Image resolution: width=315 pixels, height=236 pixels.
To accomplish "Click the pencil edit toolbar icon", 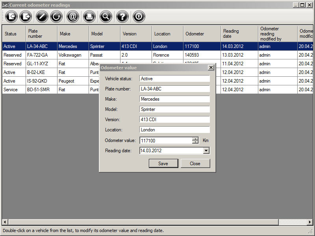I will pyautogui.click(x=42, y=17).
